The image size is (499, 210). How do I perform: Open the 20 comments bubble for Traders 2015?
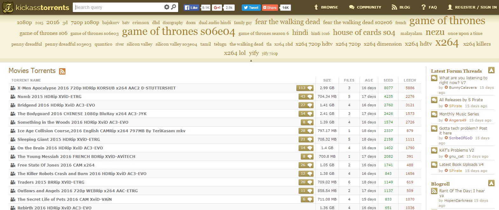(x=306, y=182)
